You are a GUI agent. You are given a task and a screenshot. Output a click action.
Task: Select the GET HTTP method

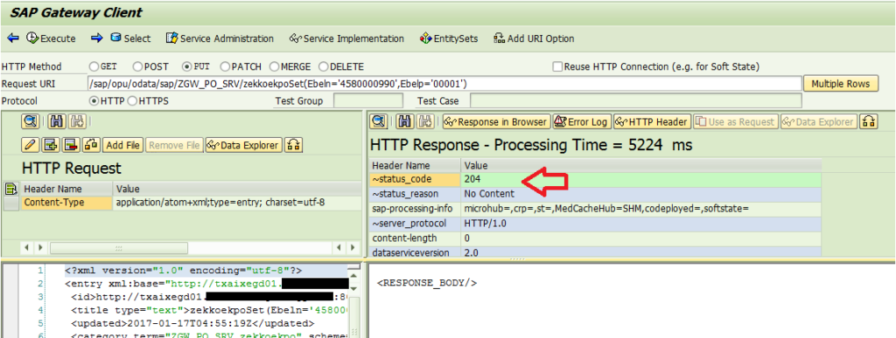point(94,66)
